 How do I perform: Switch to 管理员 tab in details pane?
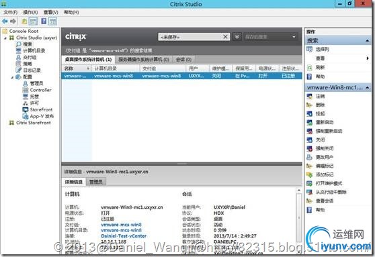[x=95, y=182]
